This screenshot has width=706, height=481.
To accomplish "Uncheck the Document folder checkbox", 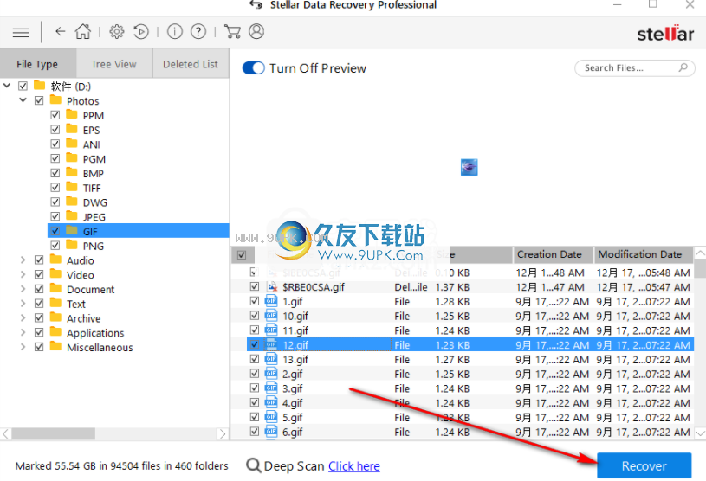I will point(39,289).
